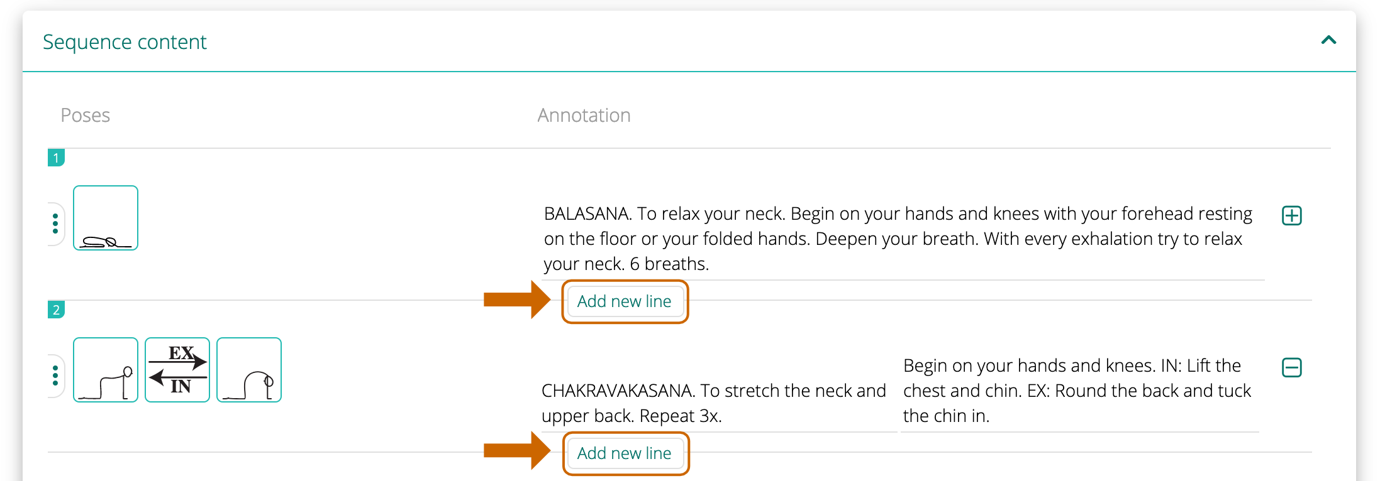Click the Sequence content header title
The height and width of the screenshot is (481, 1380).
point(125,41)
